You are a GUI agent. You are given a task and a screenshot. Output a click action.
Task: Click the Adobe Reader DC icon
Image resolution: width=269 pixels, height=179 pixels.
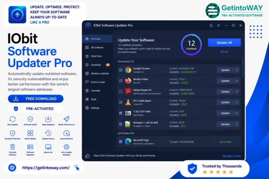(x=128, y=92)
